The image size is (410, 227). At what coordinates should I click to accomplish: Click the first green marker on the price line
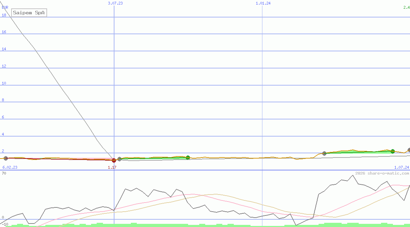coord(188,158)
